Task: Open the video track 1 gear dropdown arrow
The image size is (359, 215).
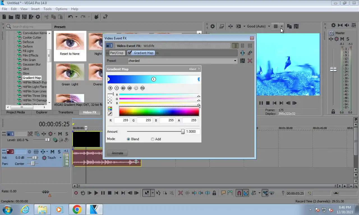Action: click(x=55, y=134)
